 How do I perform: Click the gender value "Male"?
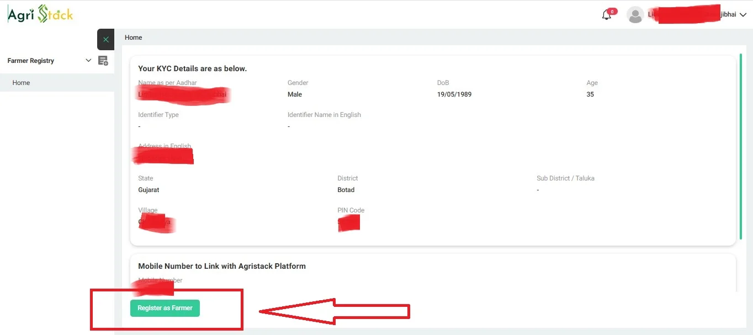[295, 94]
